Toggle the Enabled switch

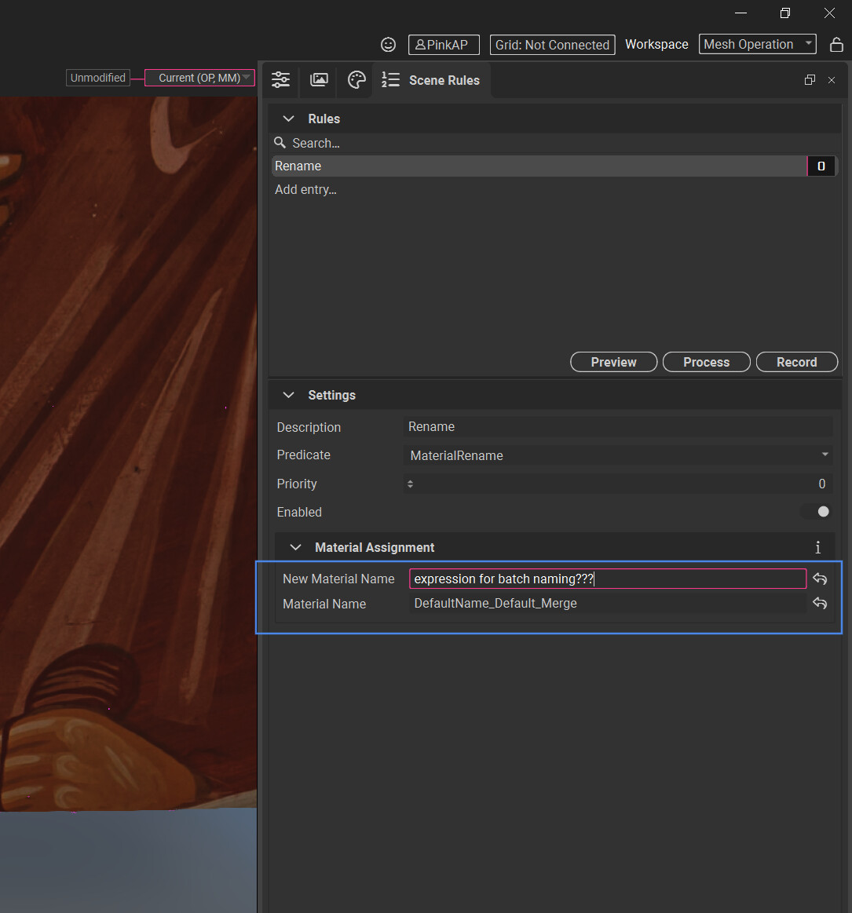pos(817,512)
